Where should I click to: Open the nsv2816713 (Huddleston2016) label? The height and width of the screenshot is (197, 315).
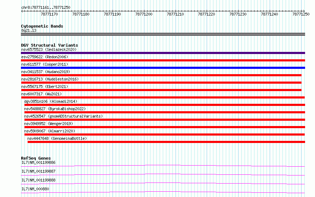50,79
